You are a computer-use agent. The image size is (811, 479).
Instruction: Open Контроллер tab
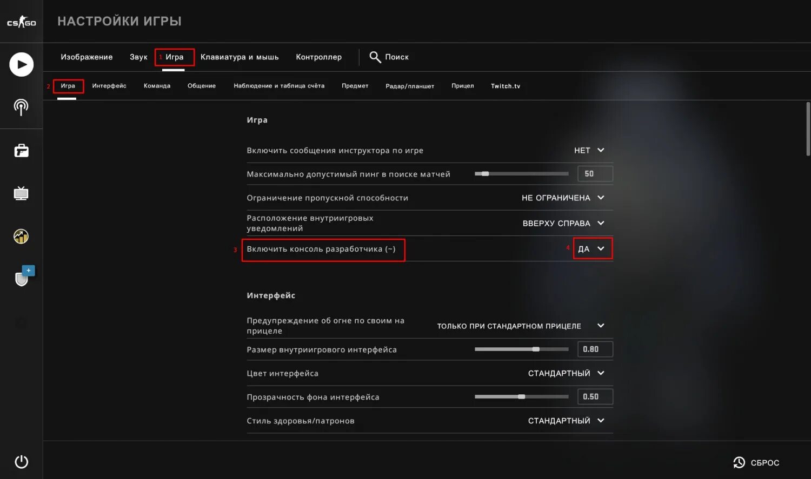click(x=318, y=57)
